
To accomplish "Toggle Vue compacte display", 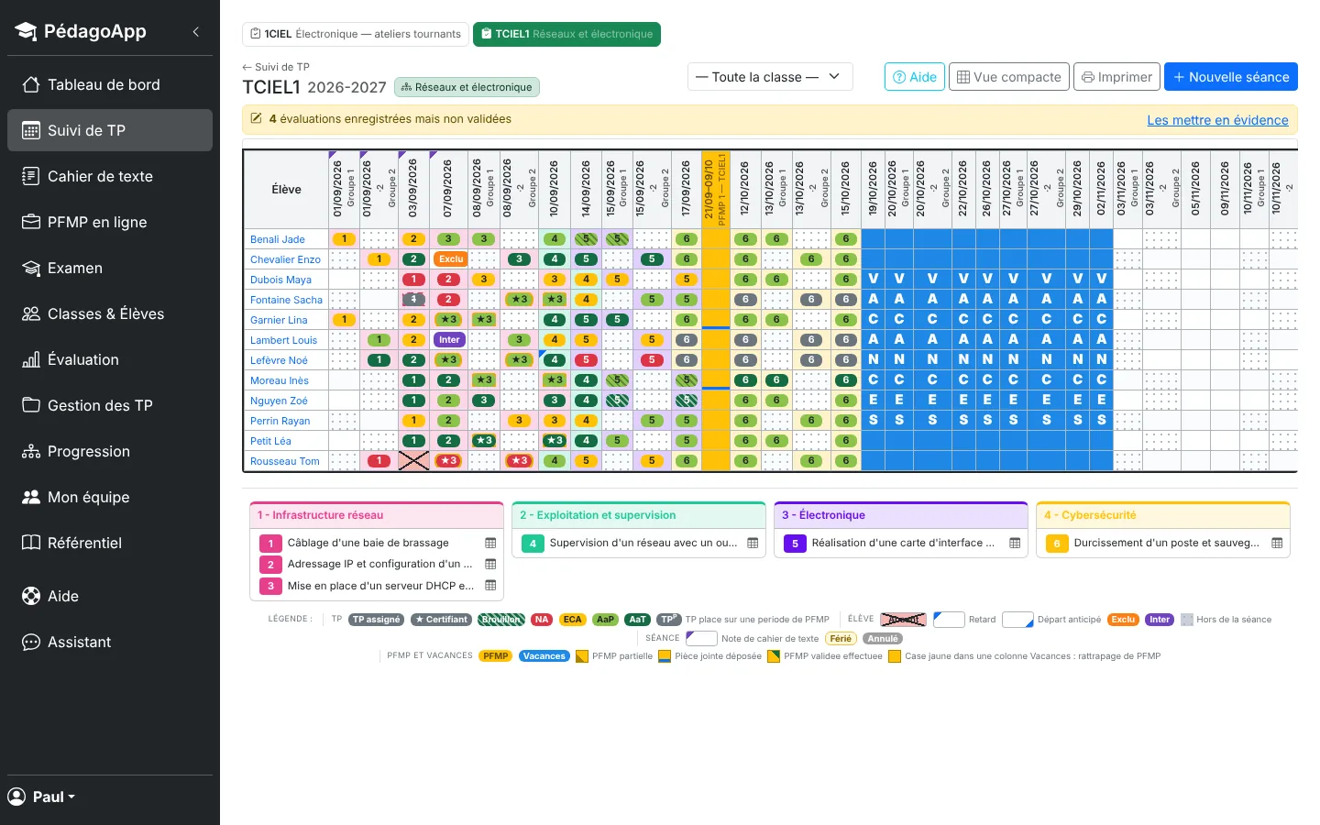I will [x=1008, y=77].
